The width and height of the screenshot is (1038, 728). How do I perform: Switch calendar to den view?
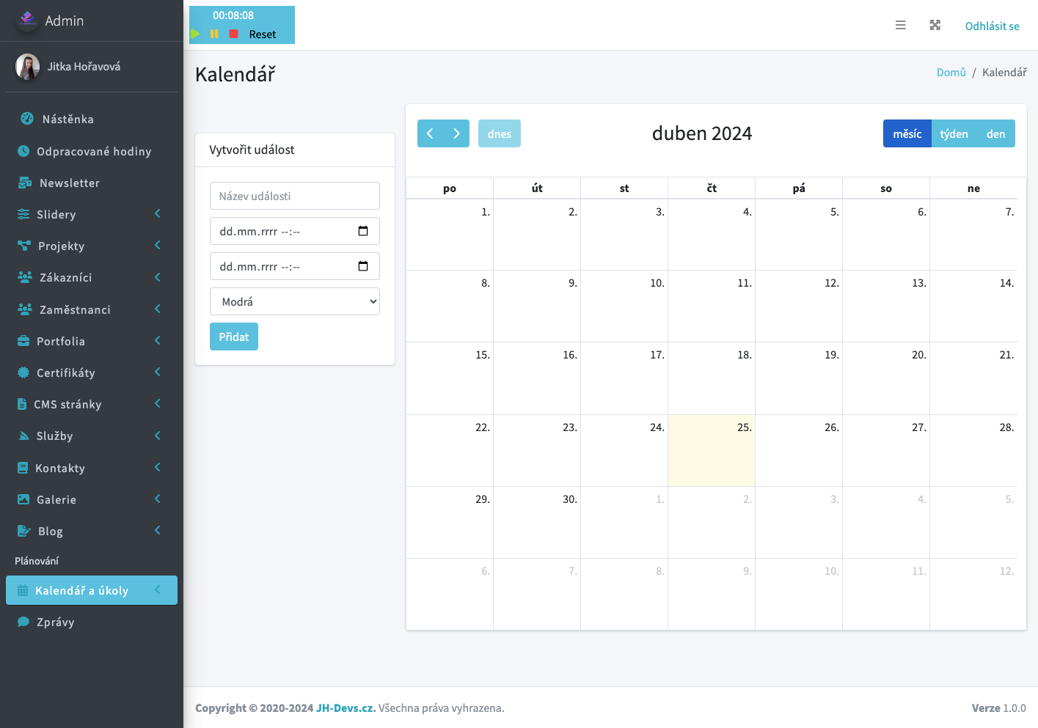[995, 133]
